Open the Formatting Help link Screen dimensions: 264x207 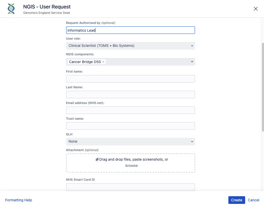tap(19, 200)
